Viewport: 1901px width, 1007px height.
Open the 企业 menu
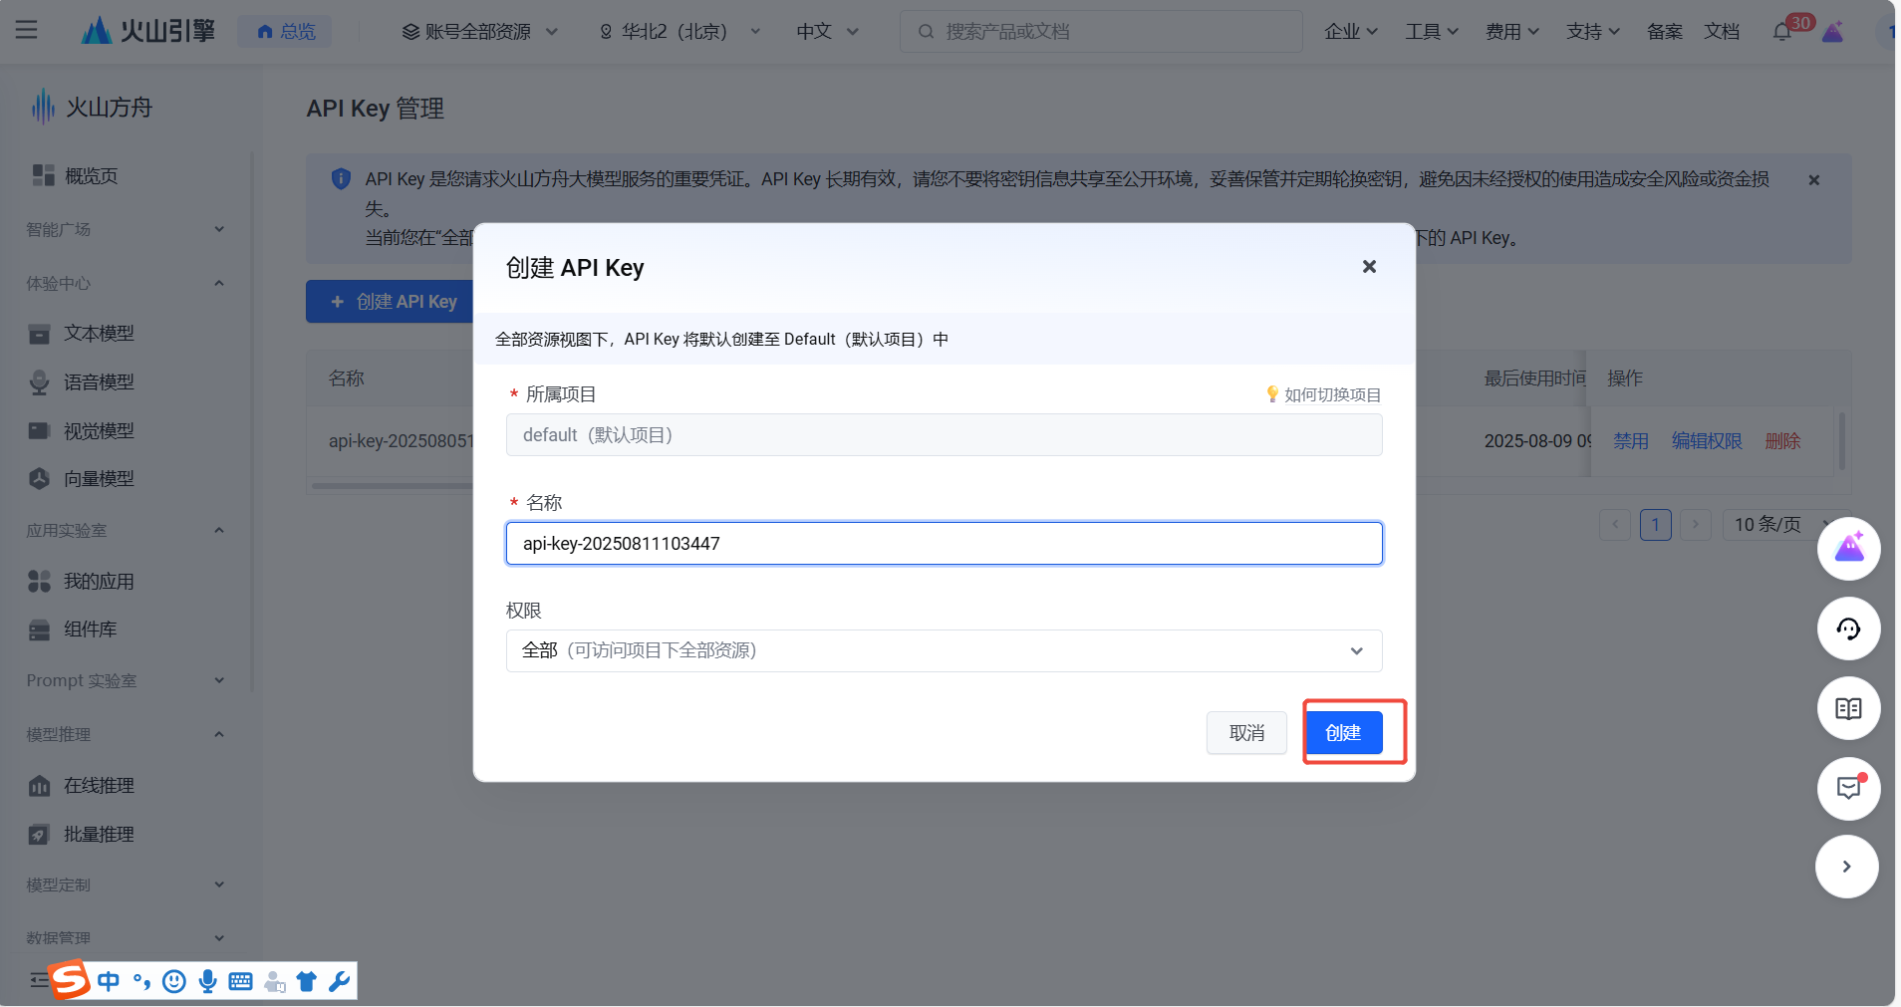tap(1351, 32)
